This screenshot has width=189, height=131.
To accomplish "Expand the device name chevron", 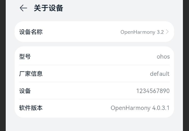I will (167, 32).
